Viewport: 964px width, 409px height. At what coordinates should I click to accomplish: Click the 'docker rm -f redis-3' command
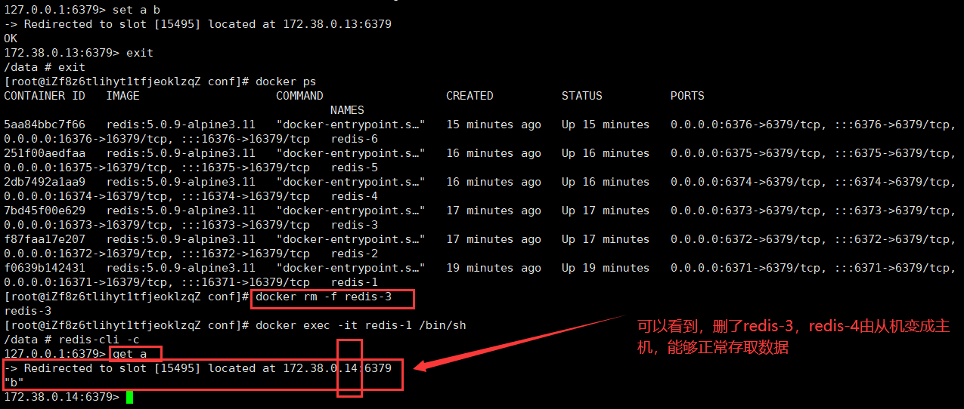coord(324,297)
